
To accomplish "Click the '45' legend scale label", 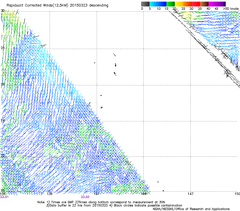I will (216, 9).
